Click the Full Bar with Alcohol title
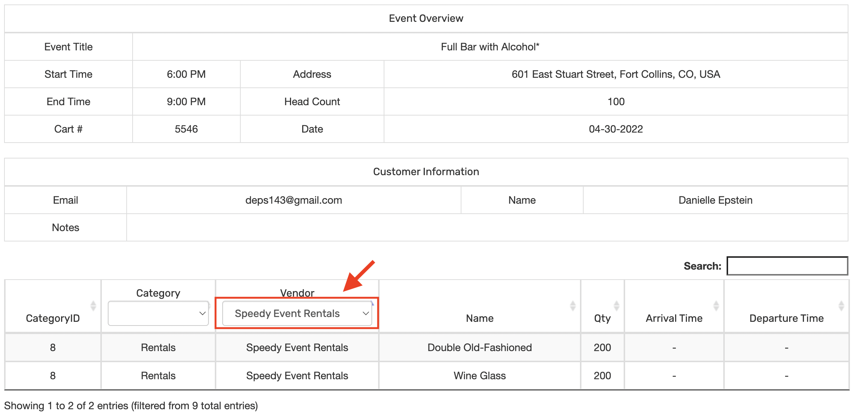This screenshot has width=854, height=417. point(490,47)
